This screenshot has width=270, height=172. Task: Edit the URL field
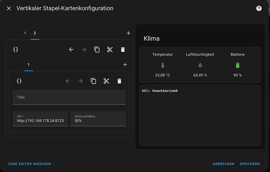[x=40, y=119]
